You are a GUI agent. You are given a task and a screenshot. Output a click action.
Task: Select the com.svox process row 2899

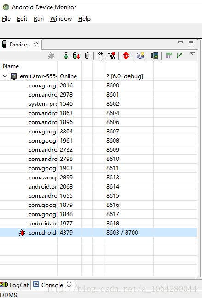98,178
